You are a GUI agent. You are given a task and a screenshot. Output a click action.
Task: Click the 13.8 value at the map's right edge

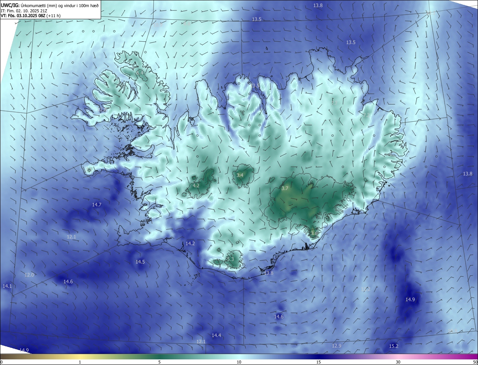(x=468, y=174)
